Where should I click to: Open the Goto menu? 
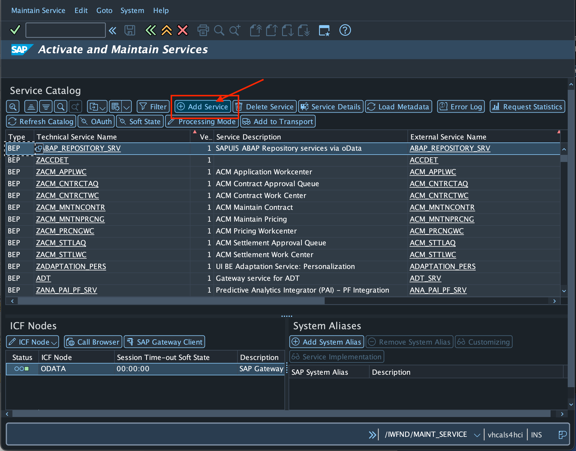point(104,10)
